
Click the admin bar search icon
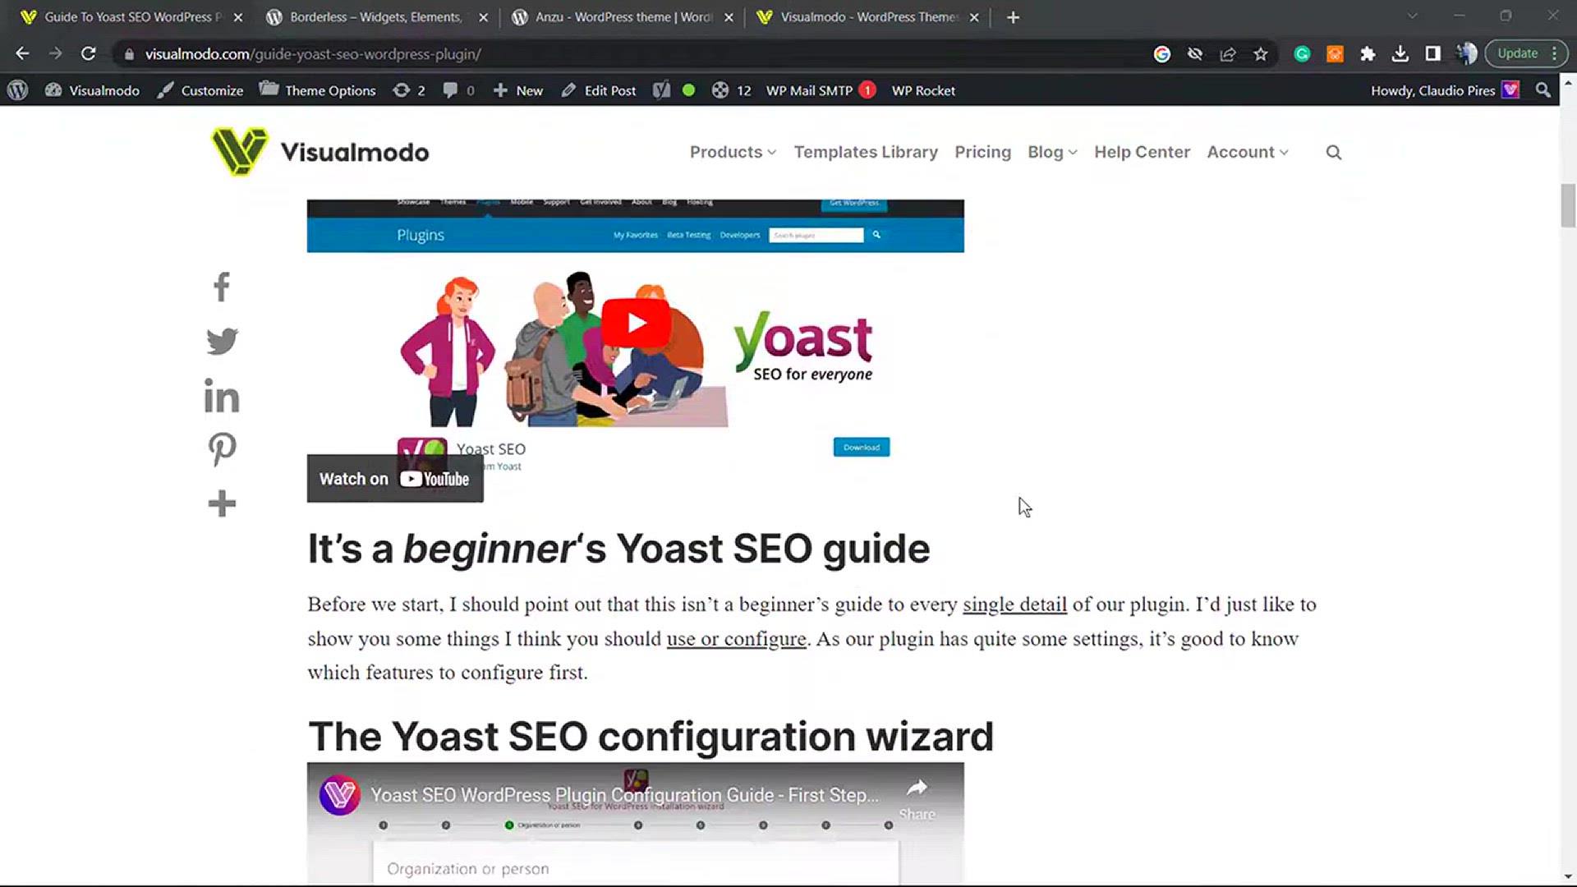(x=1543, y=90)
